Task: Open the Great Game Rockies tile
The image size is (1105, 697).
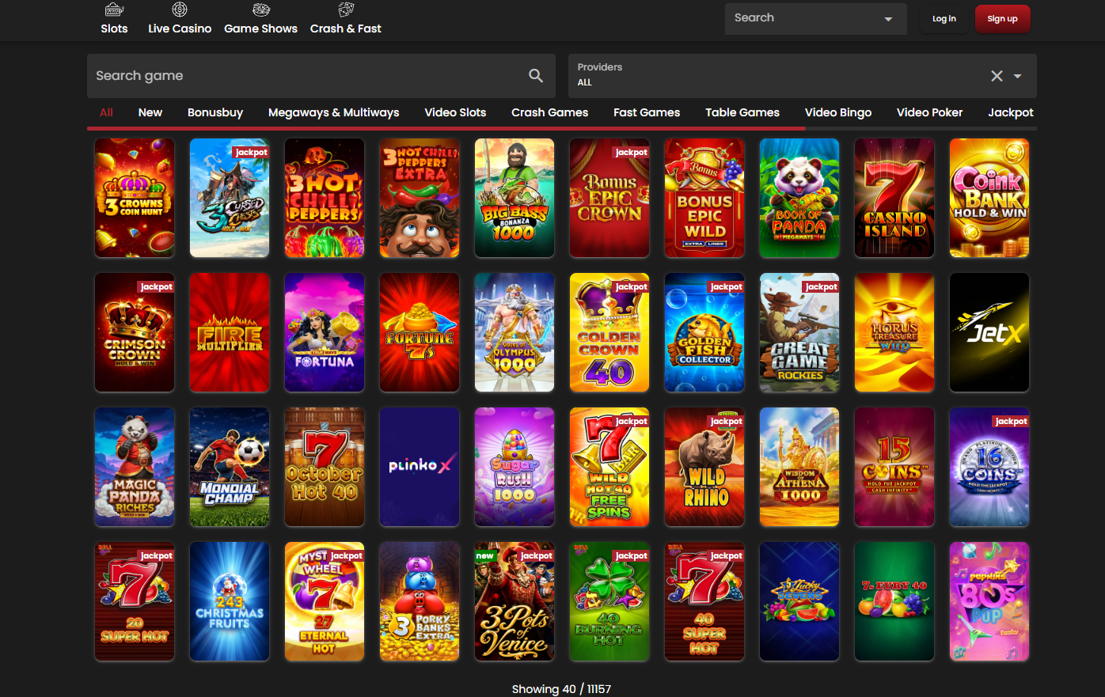Action: click(x=799, y=332)
